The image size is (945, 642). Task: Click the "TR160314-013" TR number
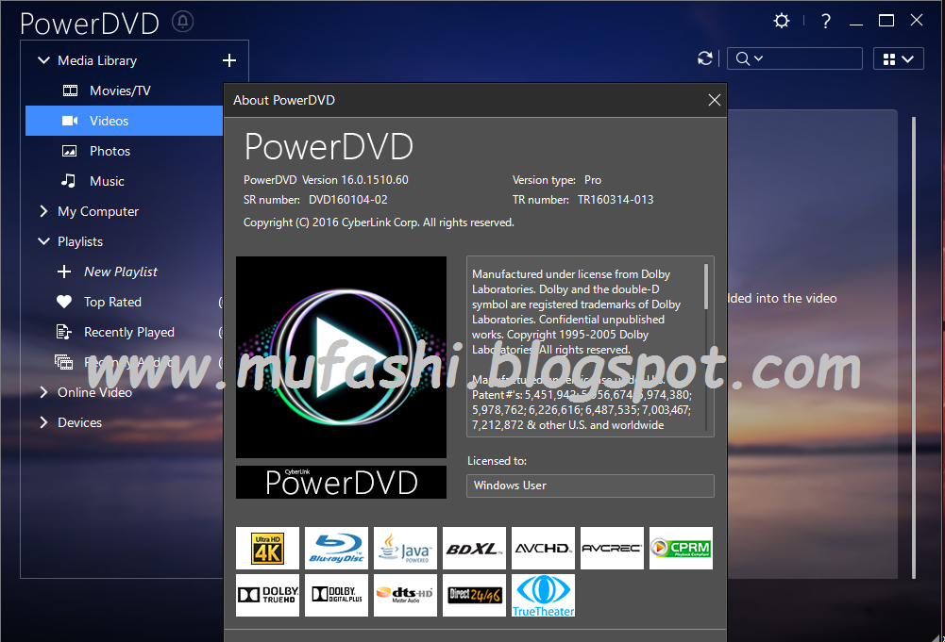pyautogui.click(x=616, y=200)
